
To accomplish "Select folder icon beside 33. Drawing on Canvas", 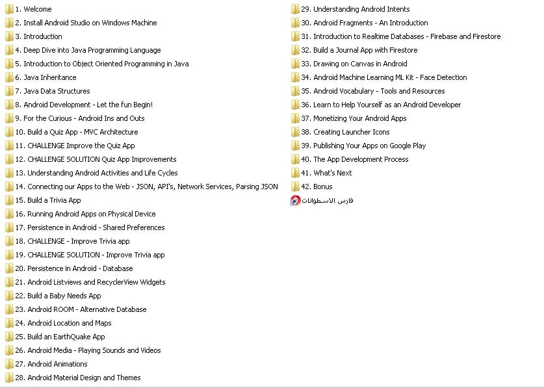I will pyautogui.click(x=295, y=64).
